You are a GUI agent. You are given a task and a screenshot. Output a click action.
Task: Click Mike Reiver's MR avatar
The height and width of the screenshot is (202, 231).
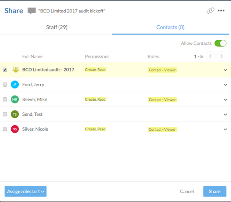click(15, 100)
